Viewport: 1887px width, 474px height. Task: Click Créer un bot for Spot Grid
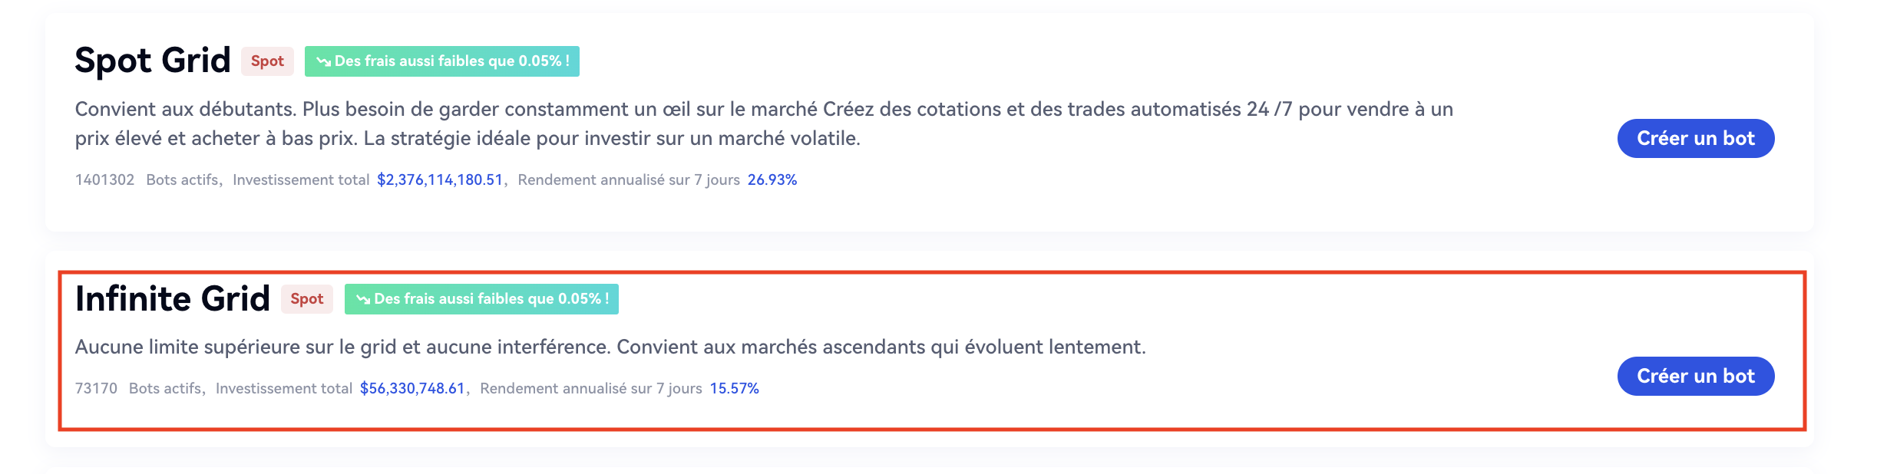point(1695,138)
